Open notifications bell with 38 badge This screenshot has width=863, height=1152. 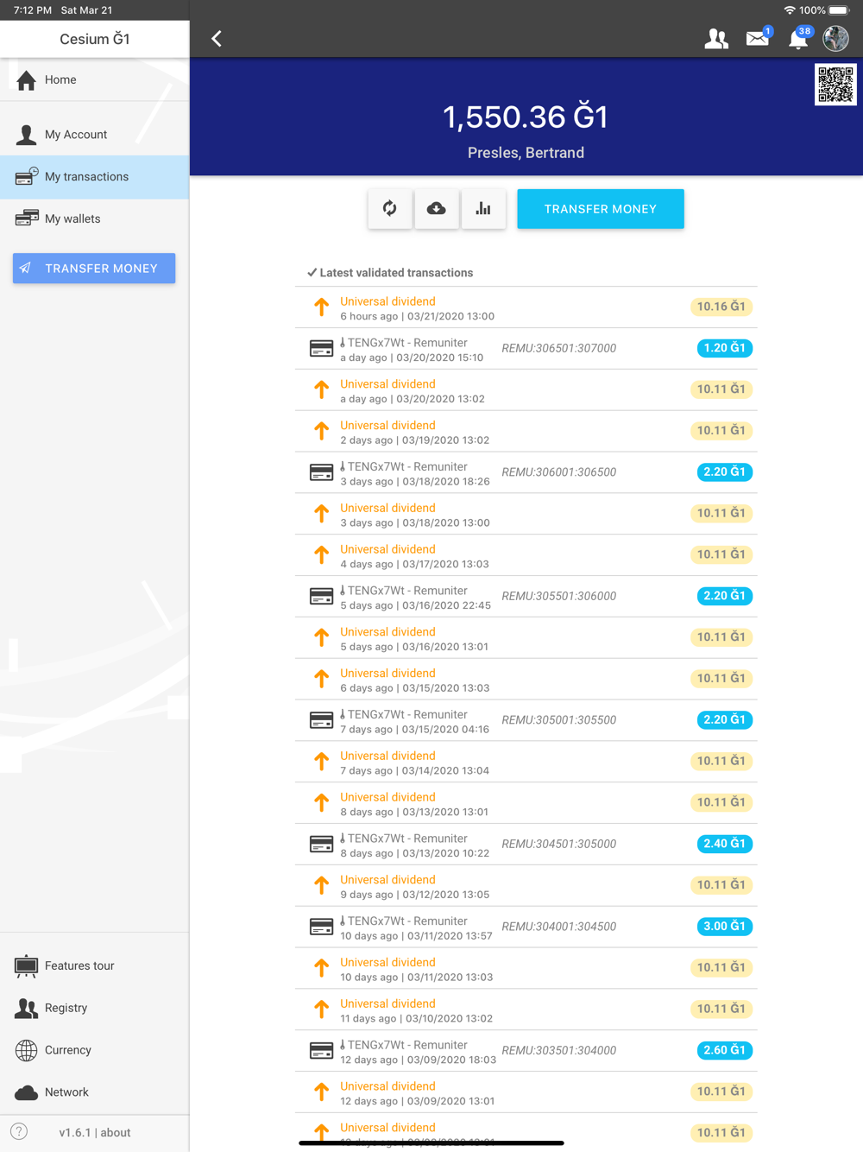799,38
